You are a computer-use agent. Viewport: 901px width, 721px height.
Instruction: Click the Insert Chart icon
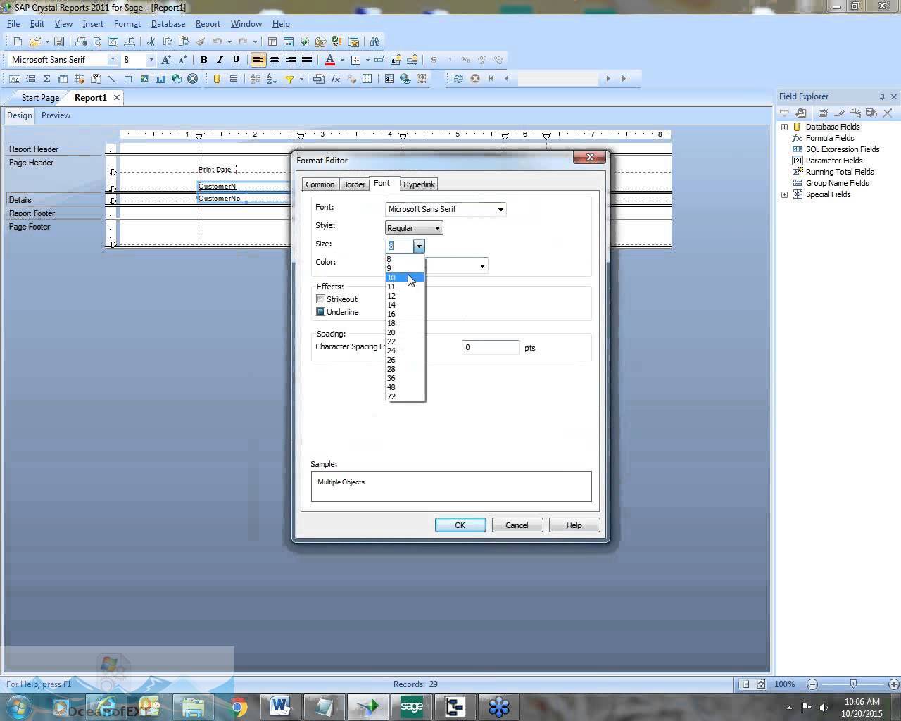click(x=160, y=79)
